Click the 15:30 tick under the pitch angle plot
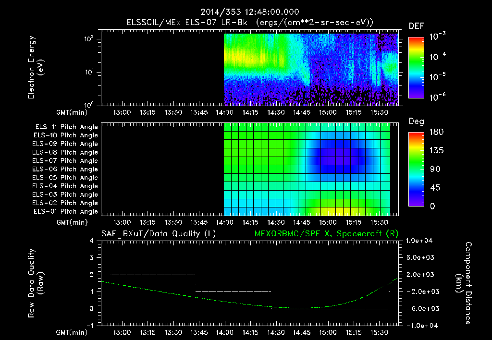This screenshot has height=340, width=492. click(x=379, y=223)
